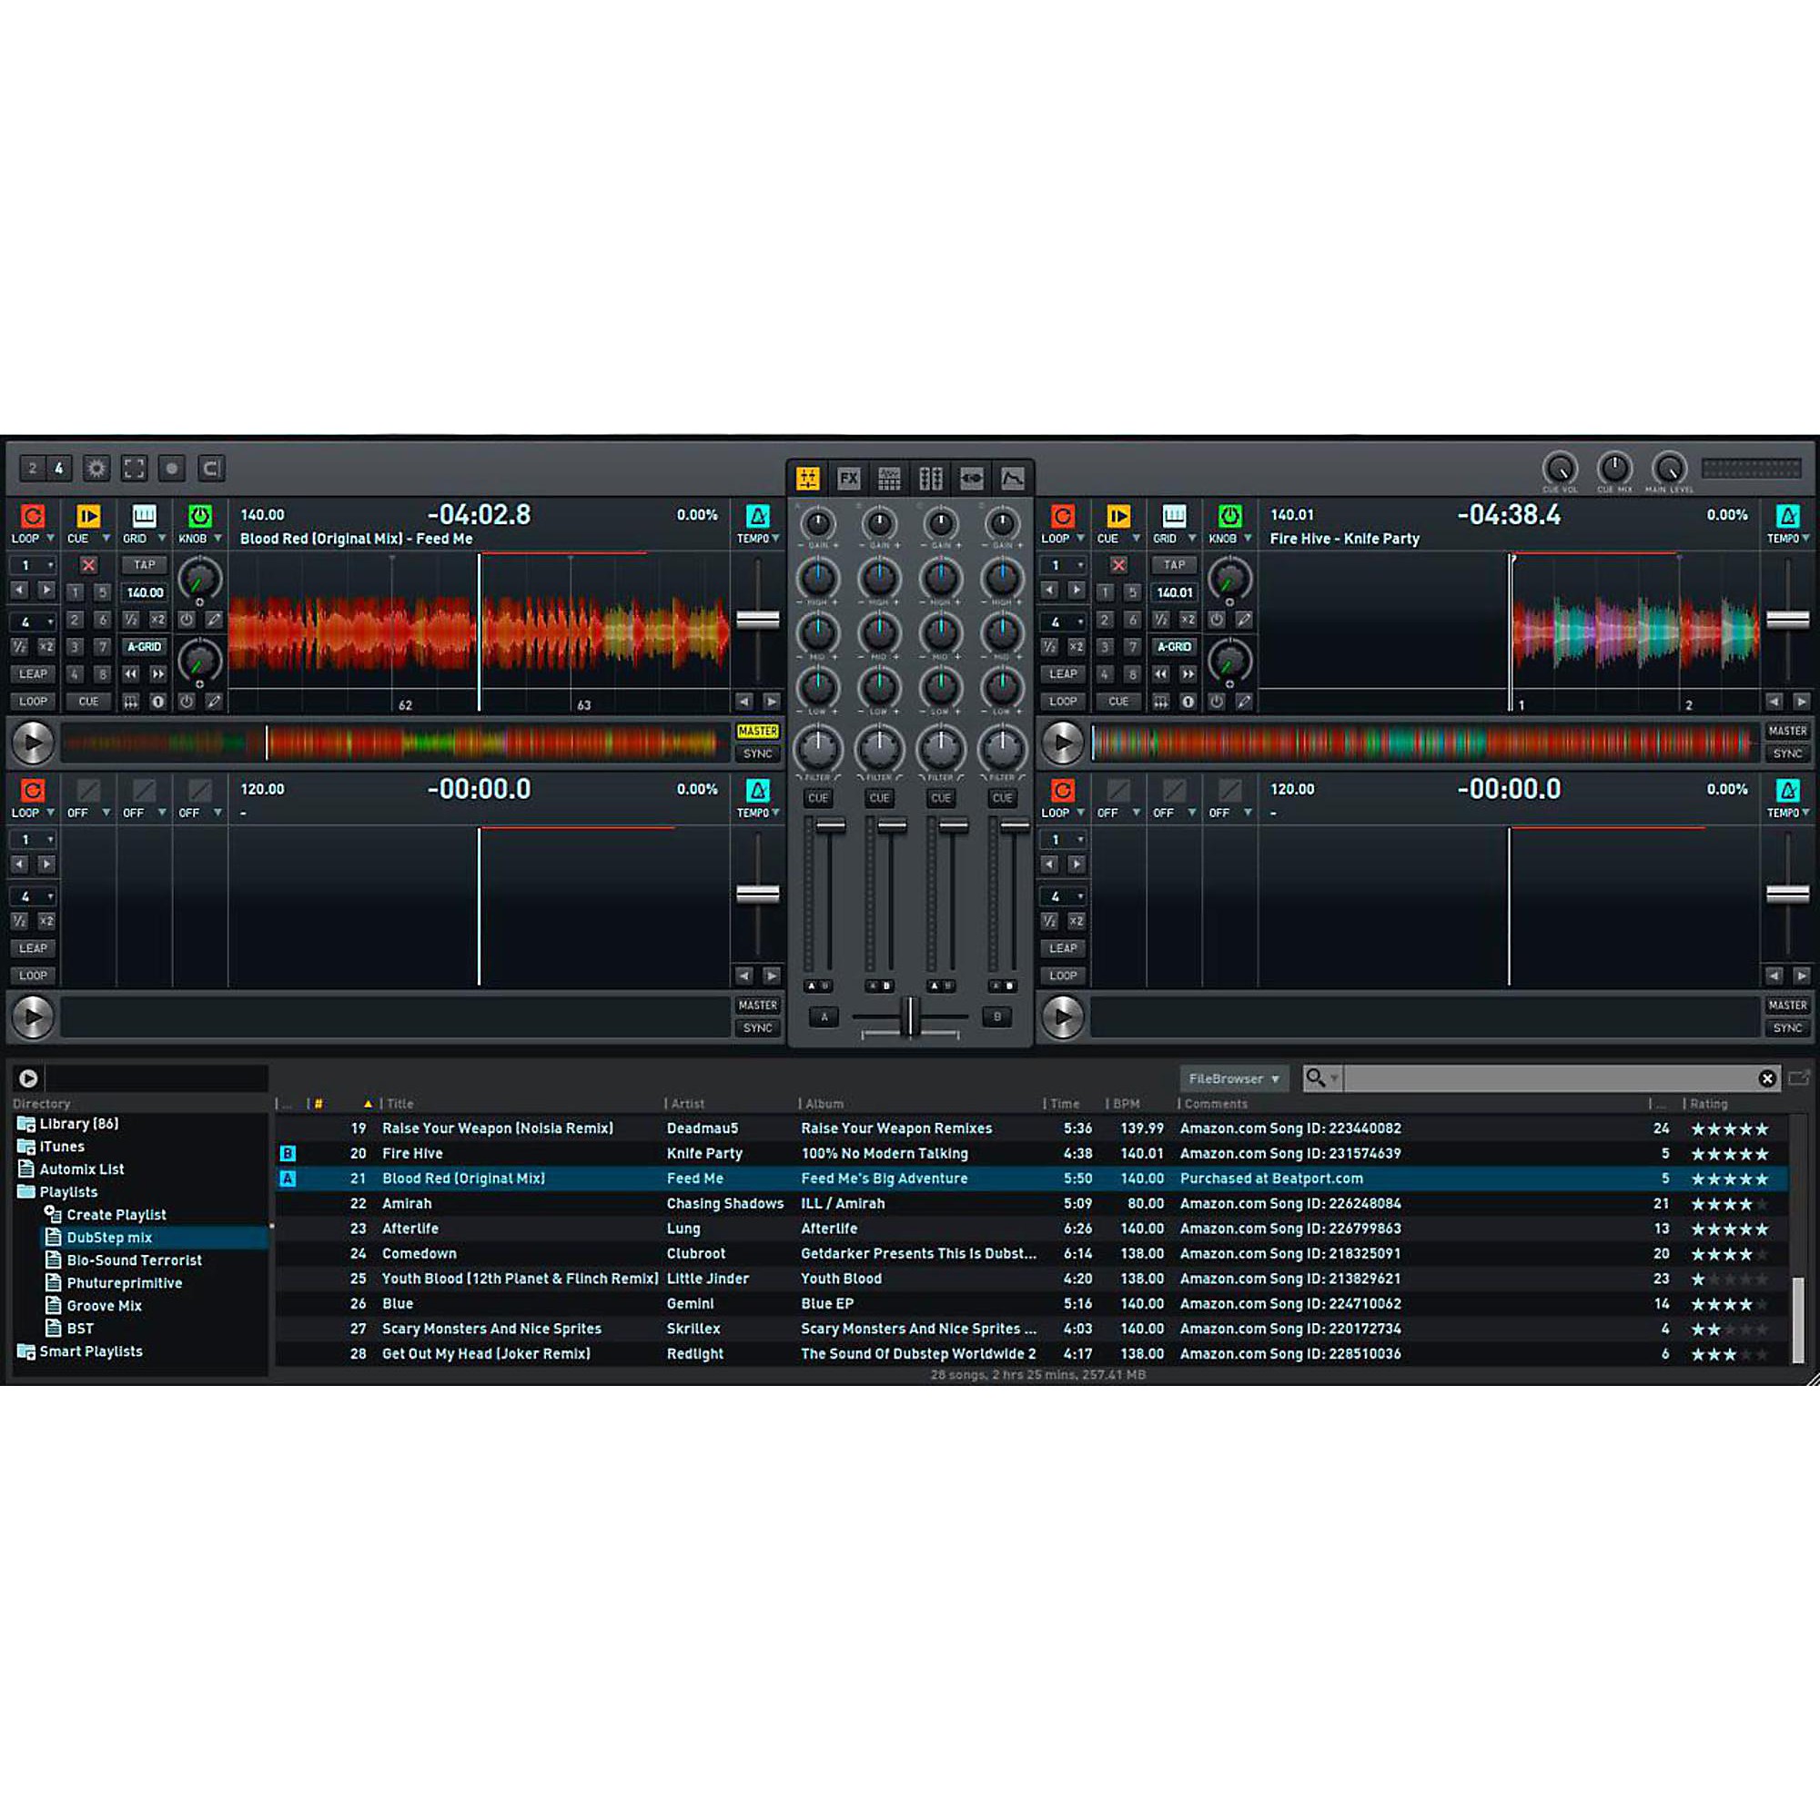Click the record button in top toolbar
The height and width of the screenshot is (1820, 1820).
[171, 468]
